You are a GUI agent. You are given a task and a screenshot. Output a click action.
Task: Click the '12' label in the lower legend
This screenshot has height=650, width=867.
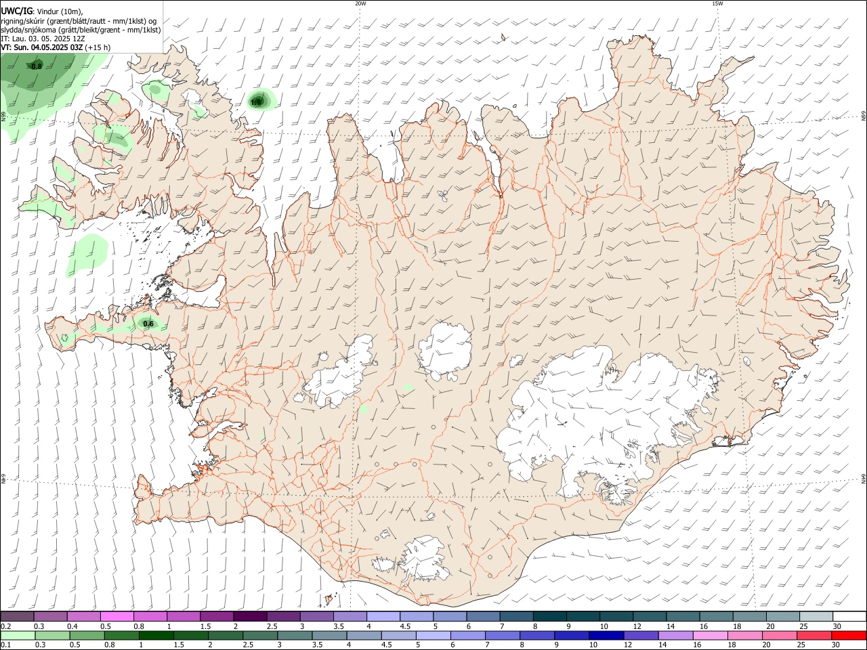point(628,645)
